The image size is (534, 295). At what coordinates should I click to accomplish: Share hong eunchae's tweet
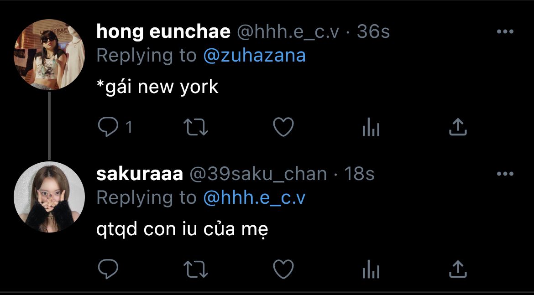(458, 127)
